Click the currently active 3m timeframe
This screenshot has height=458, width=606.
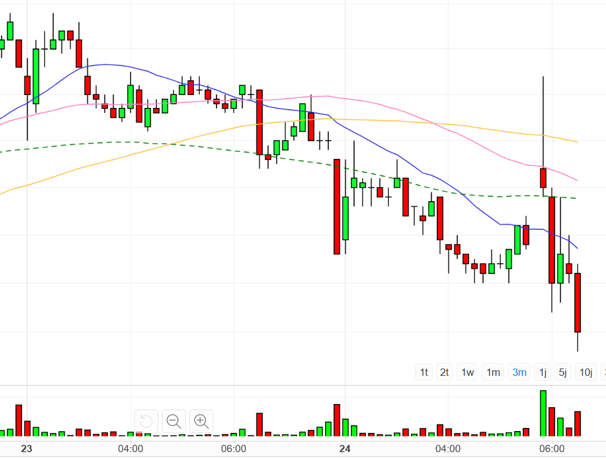click(x=519, y=372)
